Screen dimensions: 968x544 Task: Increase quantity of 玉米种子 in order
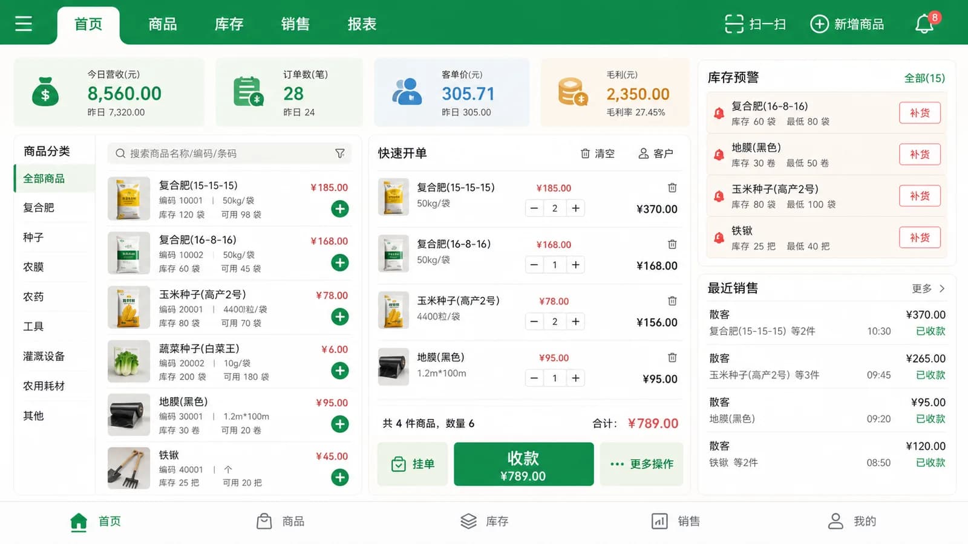575,322
